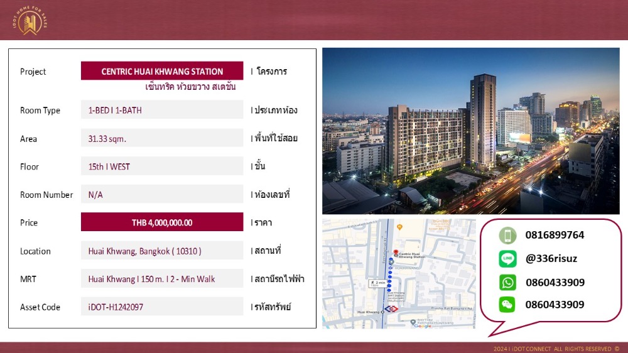Click the Thai label ประเภทห้อง
628x353 pixels.
point(276,110)
